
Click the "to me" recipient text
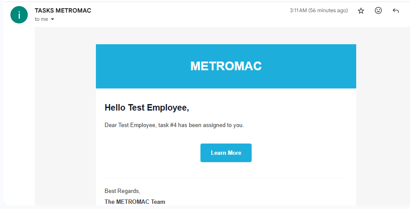point(41,20)
